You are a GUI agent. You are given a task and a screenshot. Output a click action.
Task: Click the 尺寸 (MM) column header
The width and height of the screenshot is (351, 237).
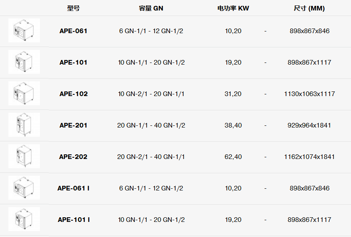click(x=309, y=8)
